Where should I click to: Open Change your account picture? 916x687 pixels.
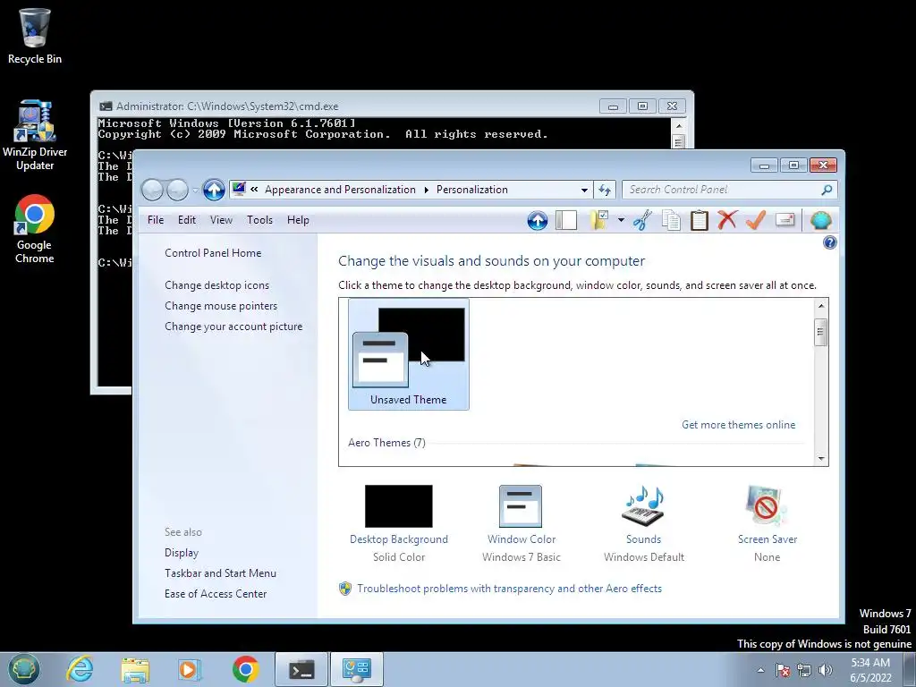point(233,327)
